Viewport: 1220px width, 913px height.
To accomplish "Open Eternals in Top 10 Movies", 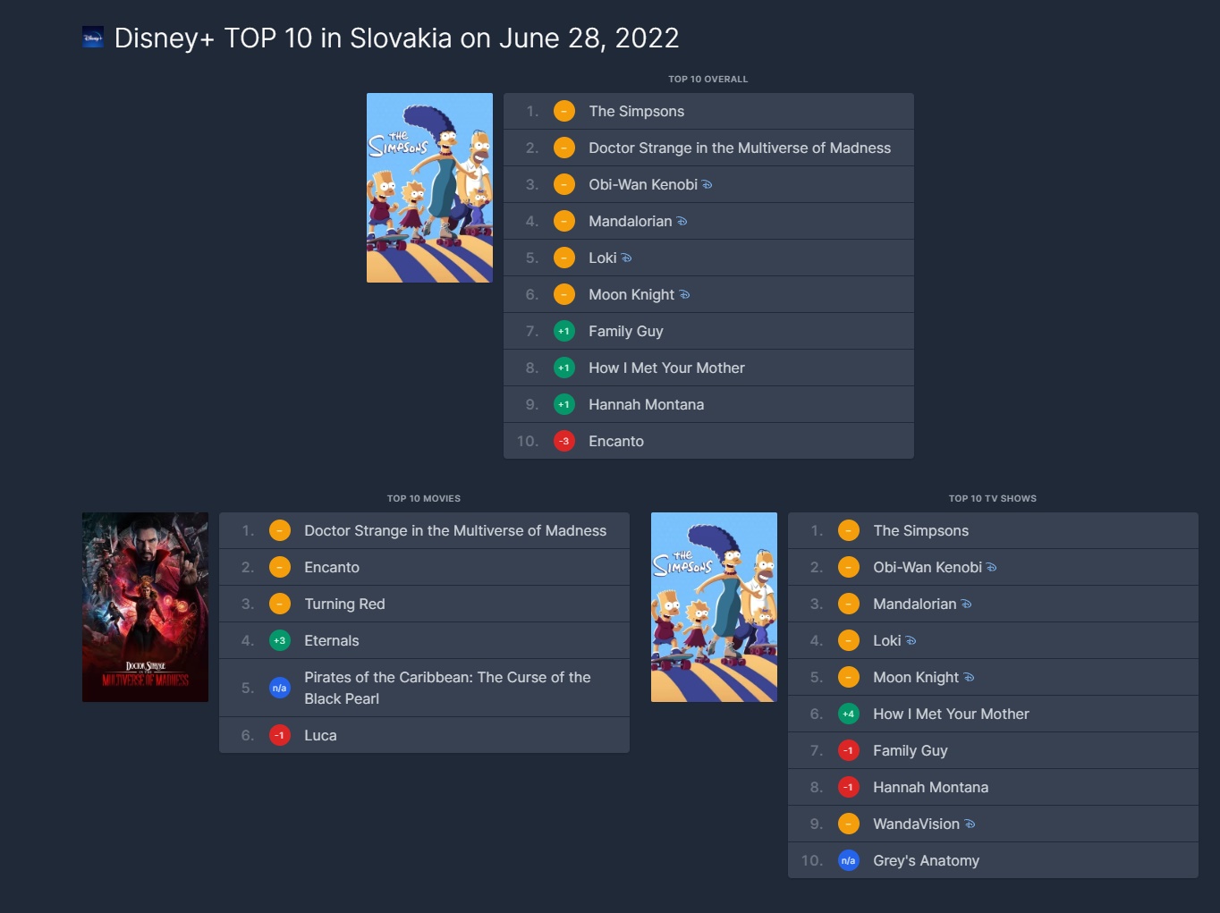I will 332,640.
